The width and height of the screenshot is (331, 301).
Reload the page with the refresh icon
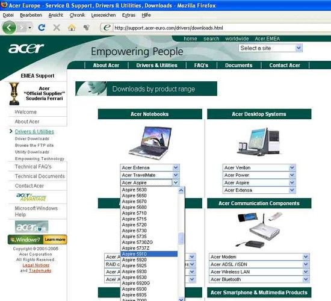pyautogui.click(x=42, y=28)
